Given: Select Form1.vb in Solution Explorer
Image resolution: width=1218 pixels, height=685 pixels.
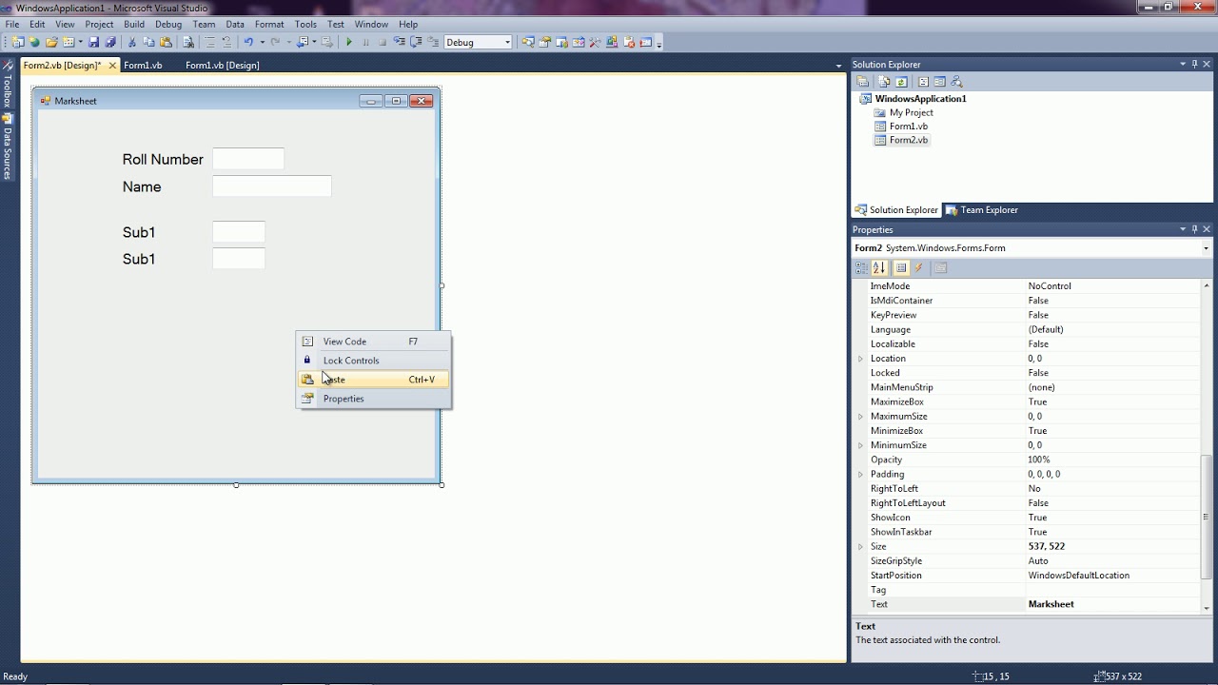Looking at the screenshot, I should point(908,127).
